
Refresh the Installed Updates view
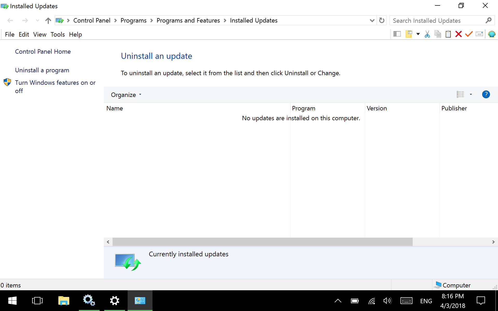pos(382,20)
